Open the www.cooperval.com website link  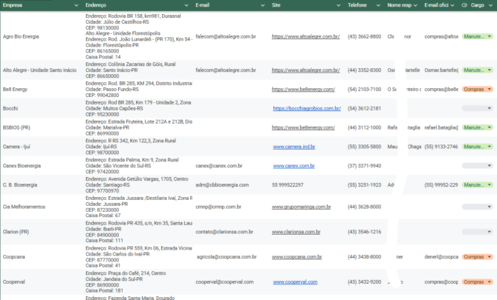295,282
